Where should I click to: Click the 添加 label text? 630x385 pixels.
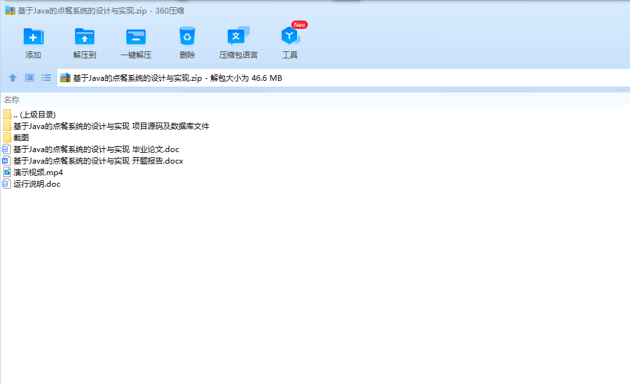click(x=33, y=55)
